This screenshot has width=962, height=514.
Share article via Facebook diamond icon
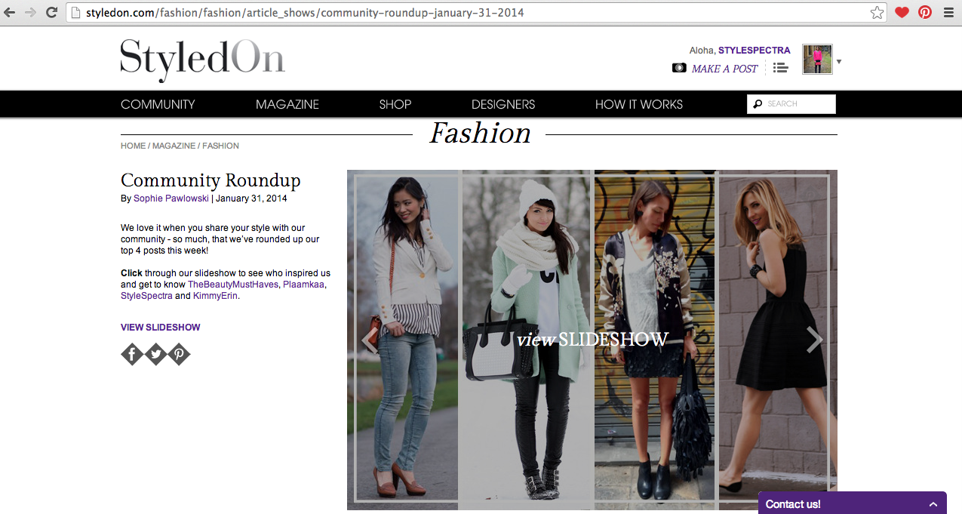coord(132,354)
